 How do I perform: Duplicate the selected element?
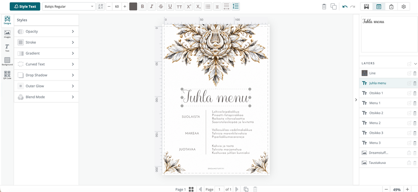click(333, 7)
